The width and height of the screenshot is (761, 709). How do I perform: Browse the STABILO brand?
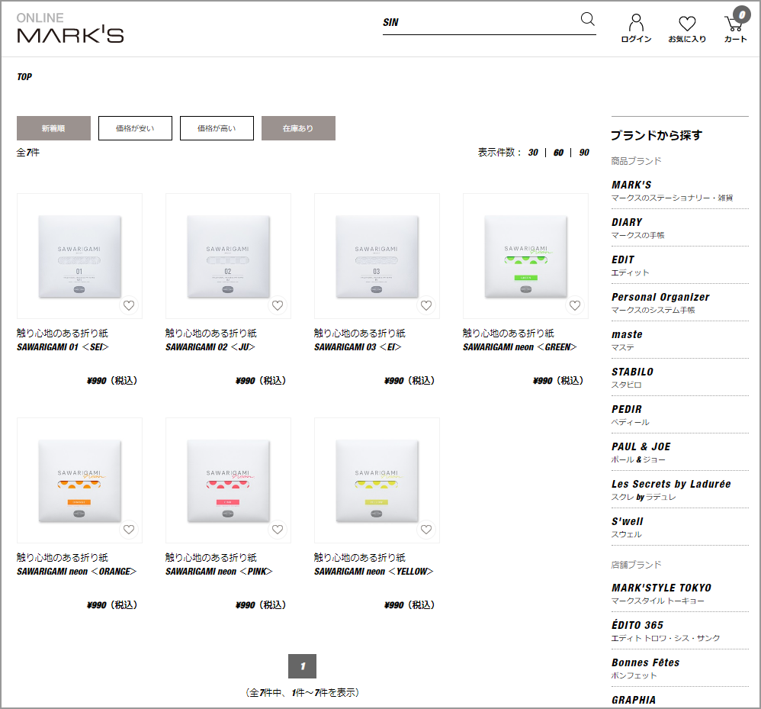679,377
